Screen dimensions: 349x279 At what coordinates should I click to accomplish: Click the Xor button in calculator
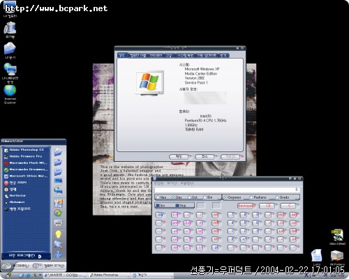294,223
